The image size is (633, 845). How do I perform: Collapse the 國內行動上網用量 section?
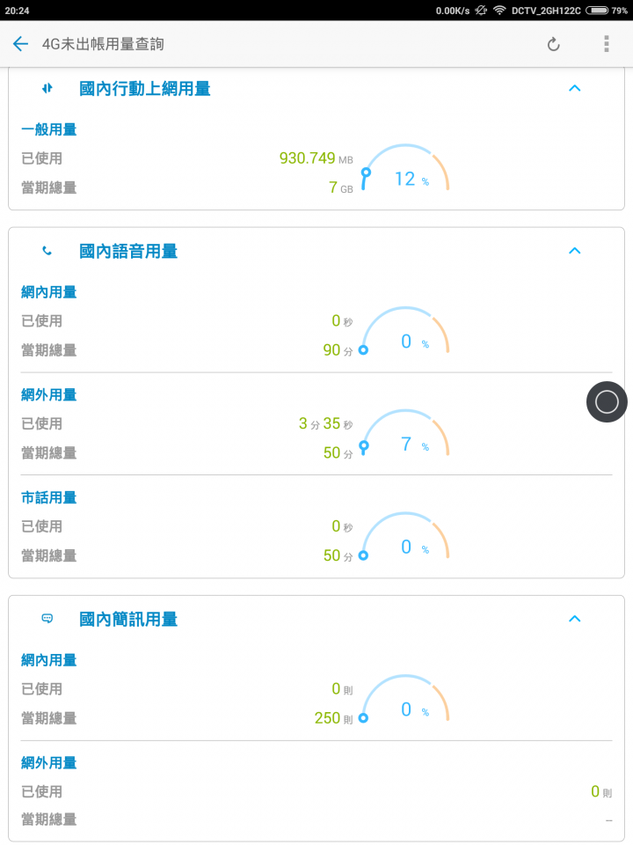(575, 88)
